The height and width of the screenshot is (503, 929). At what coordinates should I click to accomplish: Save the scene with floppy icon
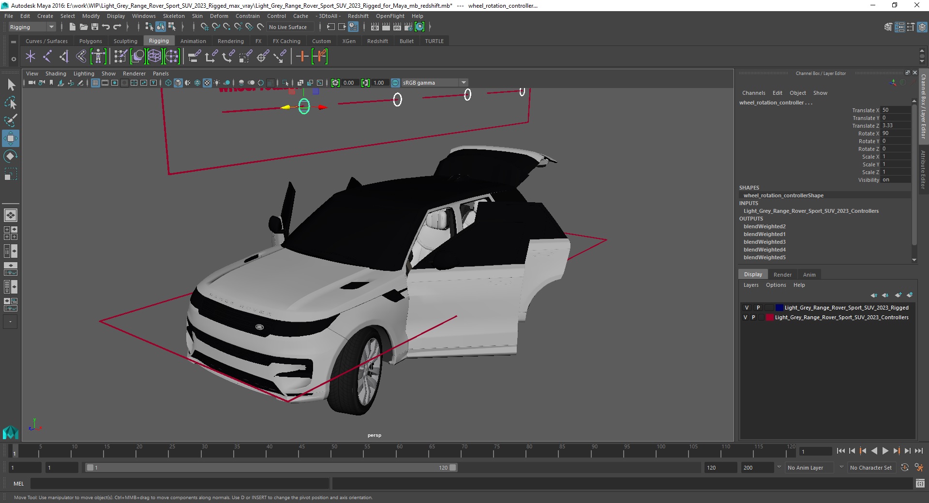click(x=95, y=27)
